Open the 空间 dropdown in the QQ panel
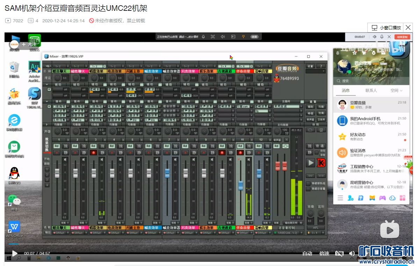 [396, 90]
